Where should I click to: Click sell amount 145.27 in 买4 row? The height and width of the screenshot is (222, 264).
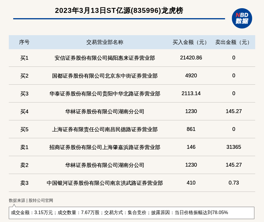tap(233, 111)
